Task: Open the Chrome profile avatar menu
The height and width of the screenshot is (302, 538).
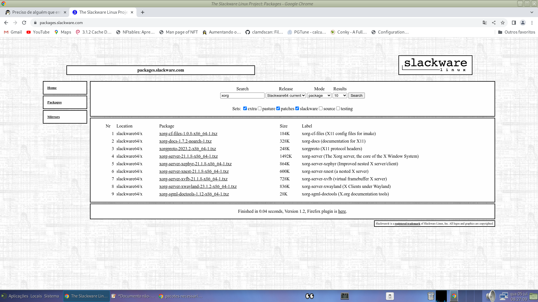Action: pyautogui.click(x=523, y=23)
